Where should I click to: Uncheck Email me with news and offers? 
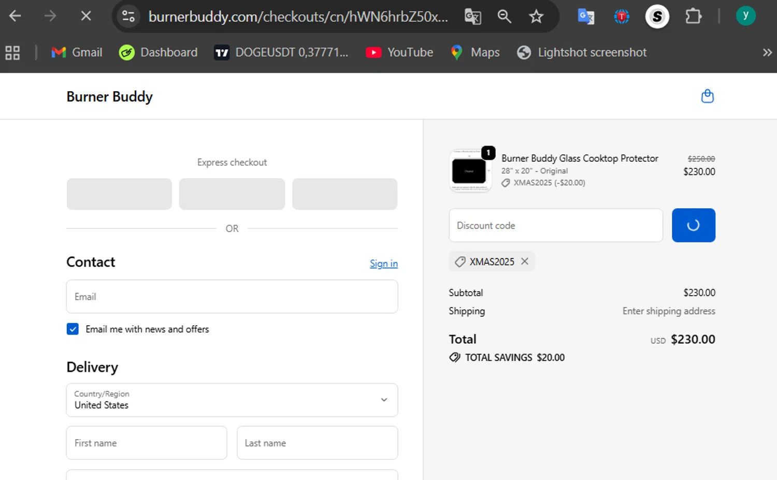click(x=73, y=329)
